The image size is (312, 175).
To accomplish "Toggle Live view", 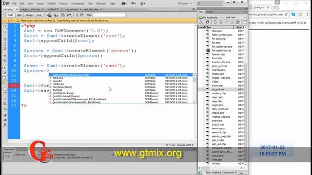I will pyautogui.click(x=39, y=15).
